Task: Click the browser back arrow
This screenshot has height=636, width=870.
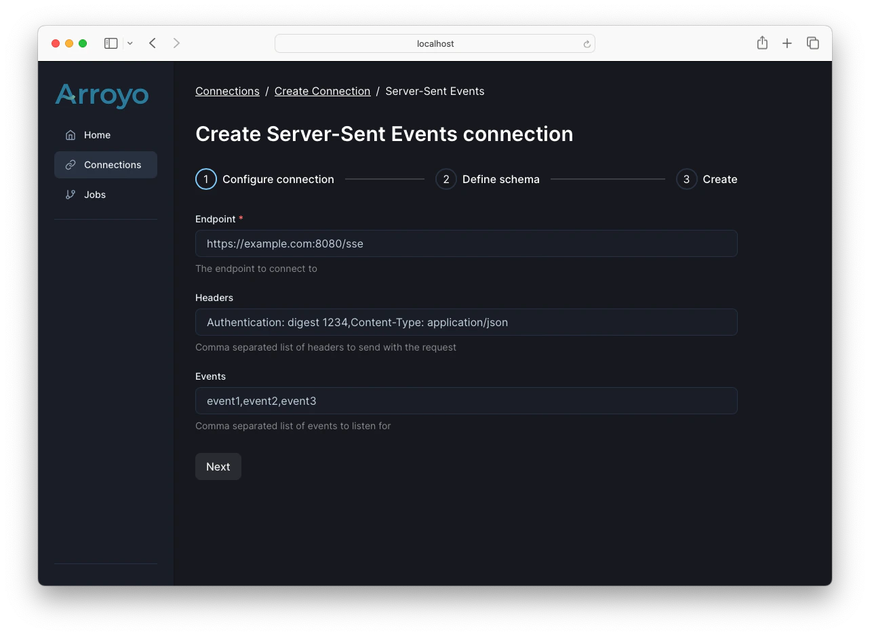Action: coord(152,43)
